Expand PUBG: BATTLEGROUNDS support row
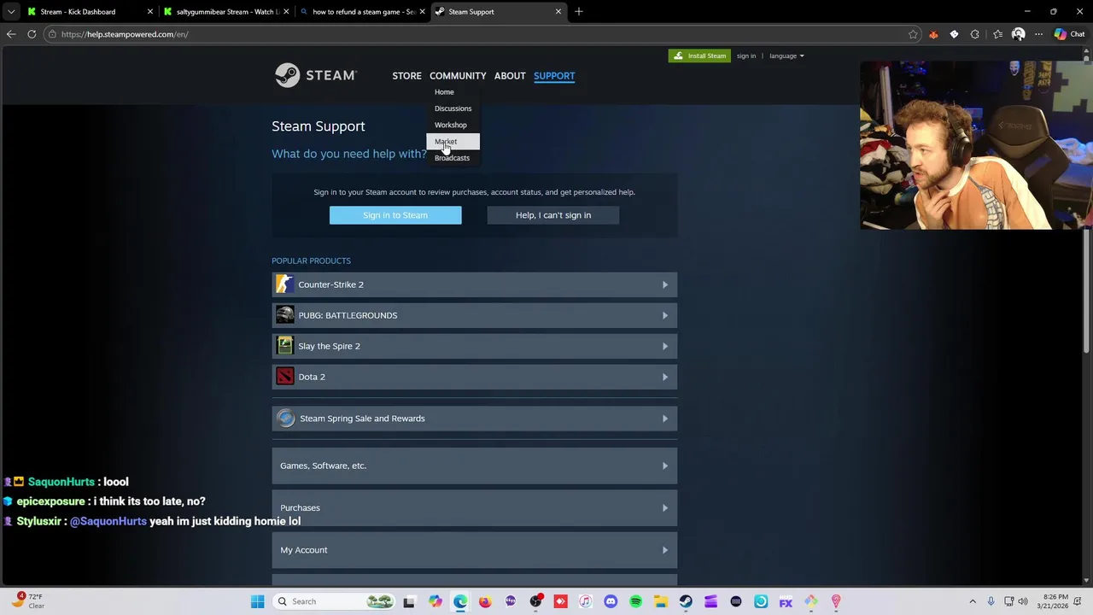 click(x=474, y=315)
